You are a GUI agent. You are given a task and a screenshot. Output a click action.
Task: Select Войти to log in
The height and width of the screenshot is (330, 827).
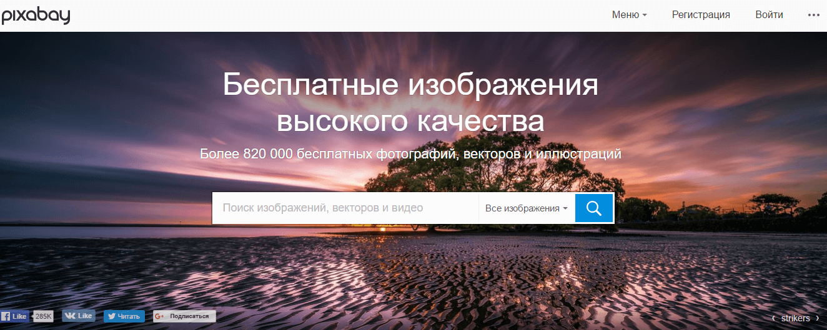769,15
